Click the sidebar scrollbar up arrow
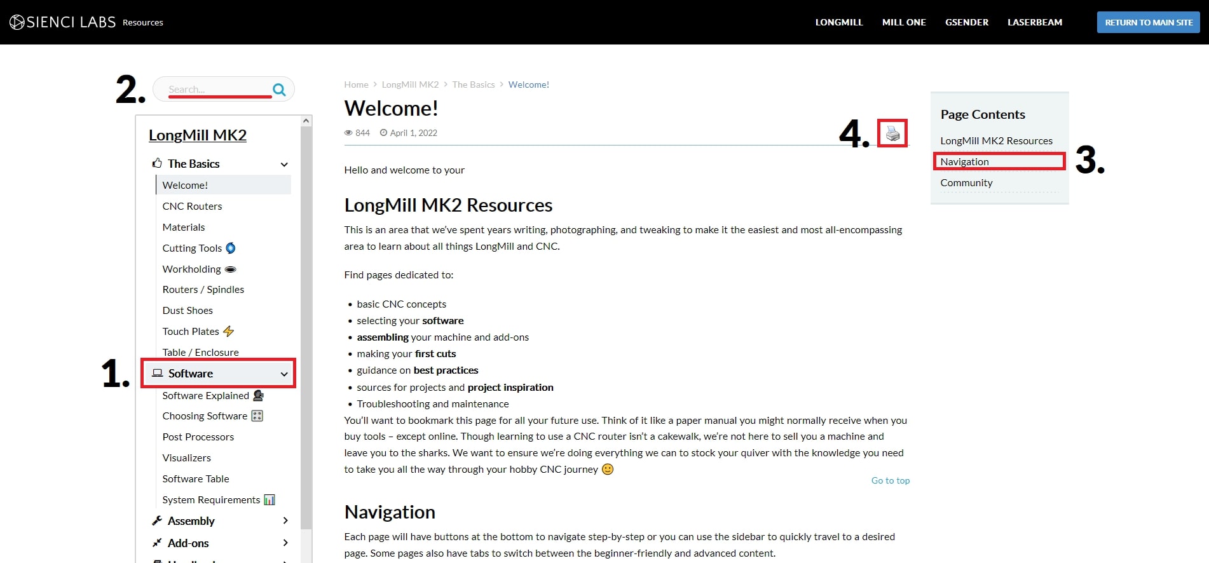Image resolution: width=1209 pixels, height=563 pixels. pos(306,121)
